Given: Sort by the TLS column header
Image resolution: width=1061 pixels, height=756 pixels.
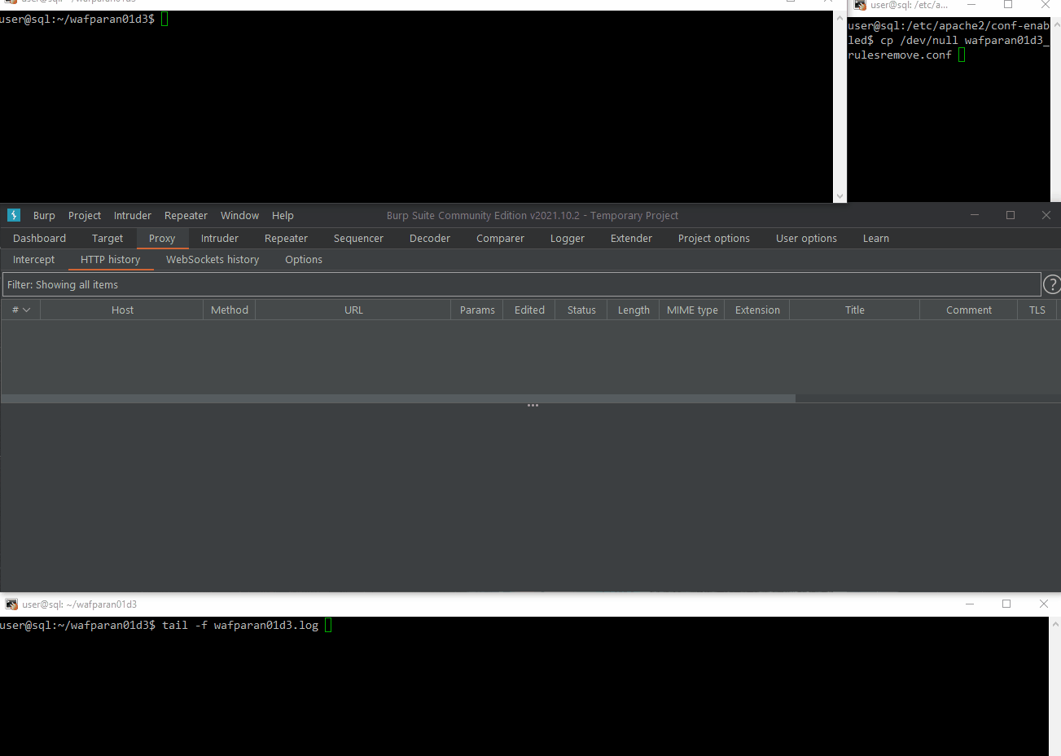Looking at the screenshot, I should pyautogui.click(x=1037, y=310).
